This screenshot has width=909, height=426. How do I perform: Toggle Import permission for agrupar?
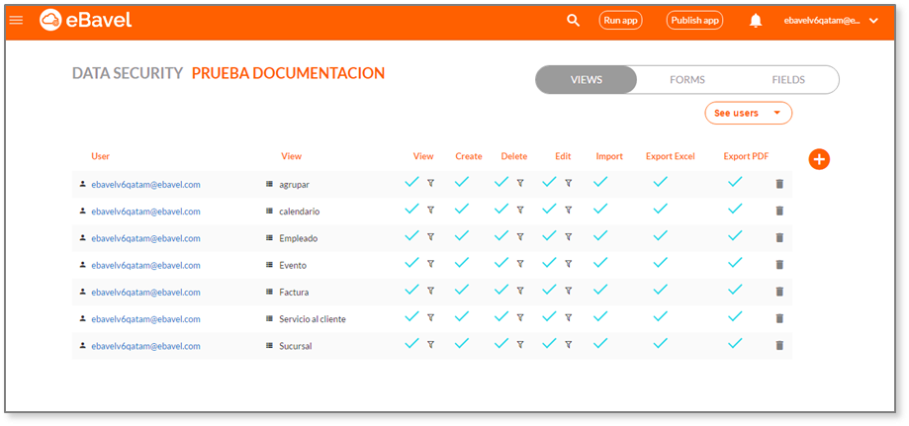coord(600,182)
